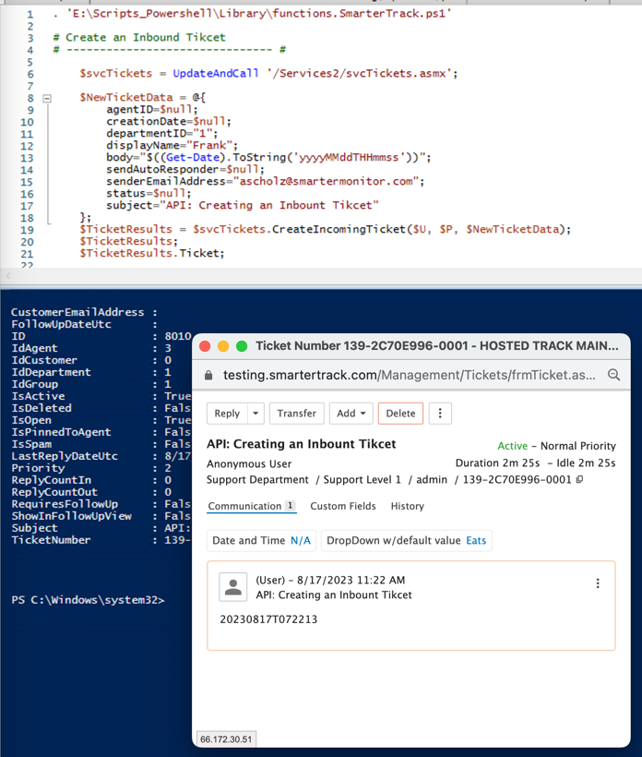Open the History tab
This screenshot has width=642, height=757.
click(407, 506)
